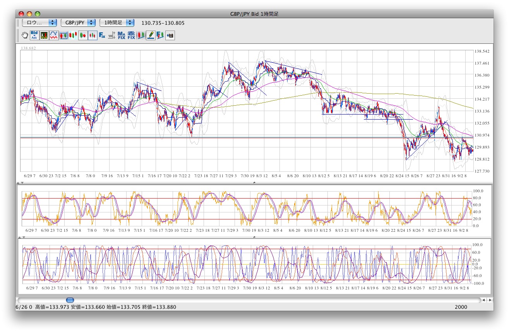Select the pencil trend line drawing tool
Viewport: 509px width, 332px height.
coord(151,35)
